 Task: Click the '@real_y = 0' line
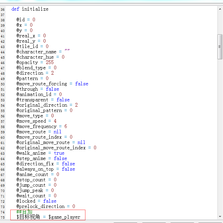[31, 41]
